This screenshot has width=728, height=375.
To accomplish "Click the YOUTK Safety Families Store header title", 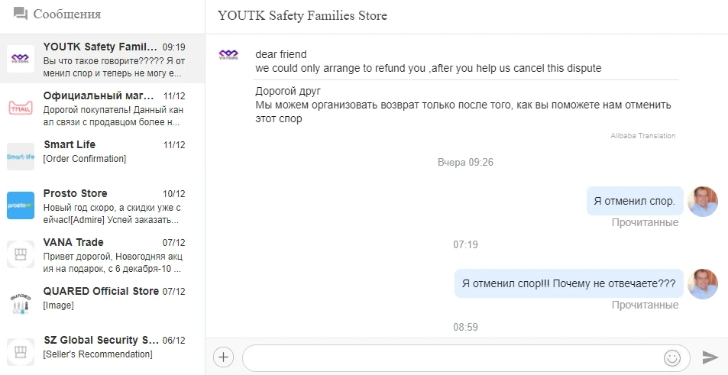I will 303,16.
